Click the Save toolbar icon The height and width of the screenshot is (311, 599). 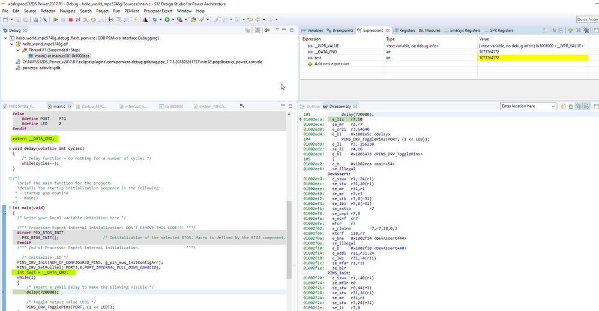point(19,20)
